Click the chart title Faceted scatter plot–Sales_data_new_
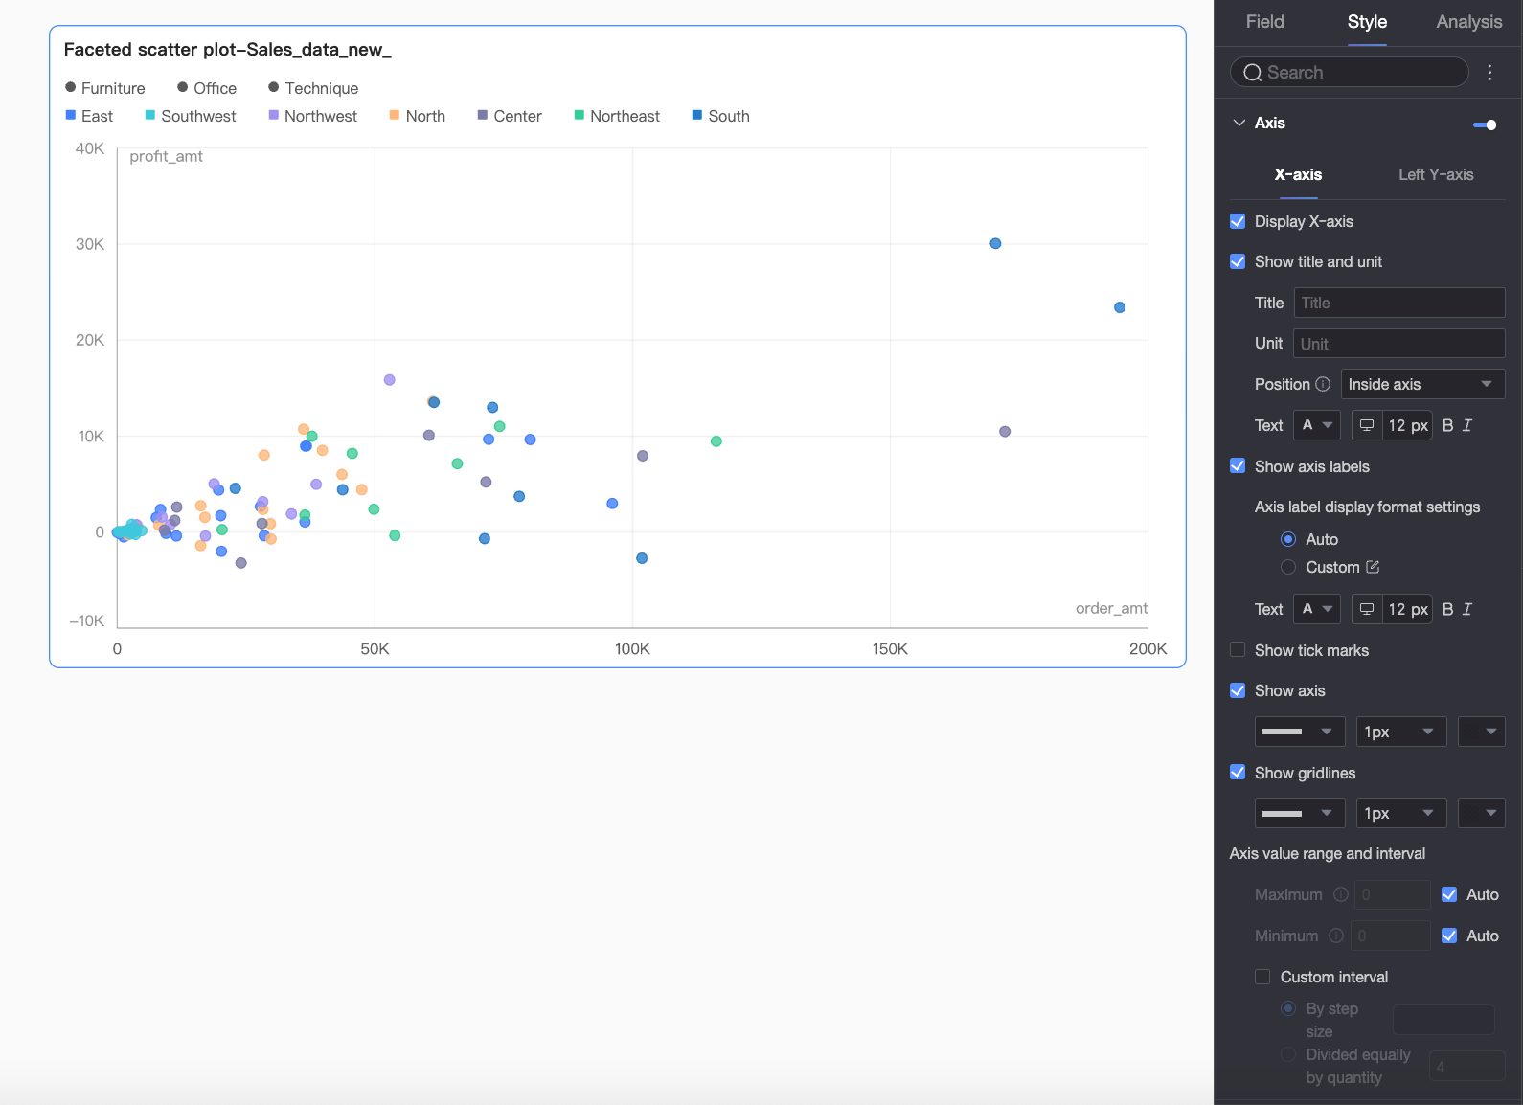The image size is (1523, 1105). [228, 50]
